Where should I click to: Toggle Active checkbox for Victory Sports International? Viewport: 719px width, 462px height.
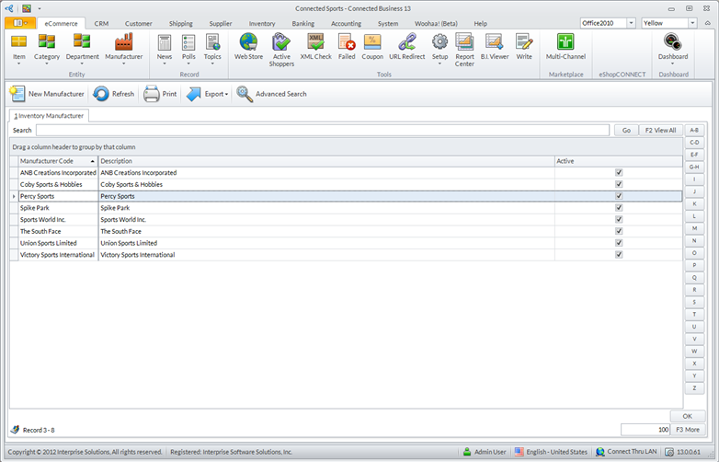point(619,255)
